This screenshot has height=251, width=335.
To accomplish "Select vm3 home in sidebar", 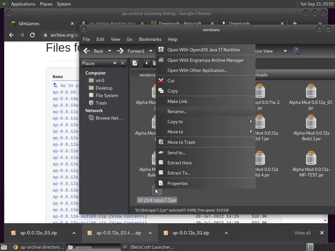I will point(100,80).
